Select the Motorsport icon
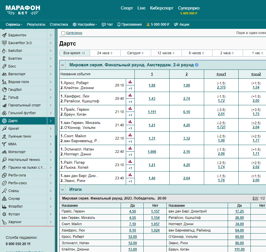The height and width of the screenshot is (252, 266). [x=4, y=152]
